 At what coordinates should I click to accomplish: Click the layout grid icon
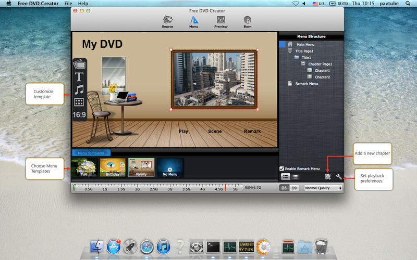pos(79,102)
